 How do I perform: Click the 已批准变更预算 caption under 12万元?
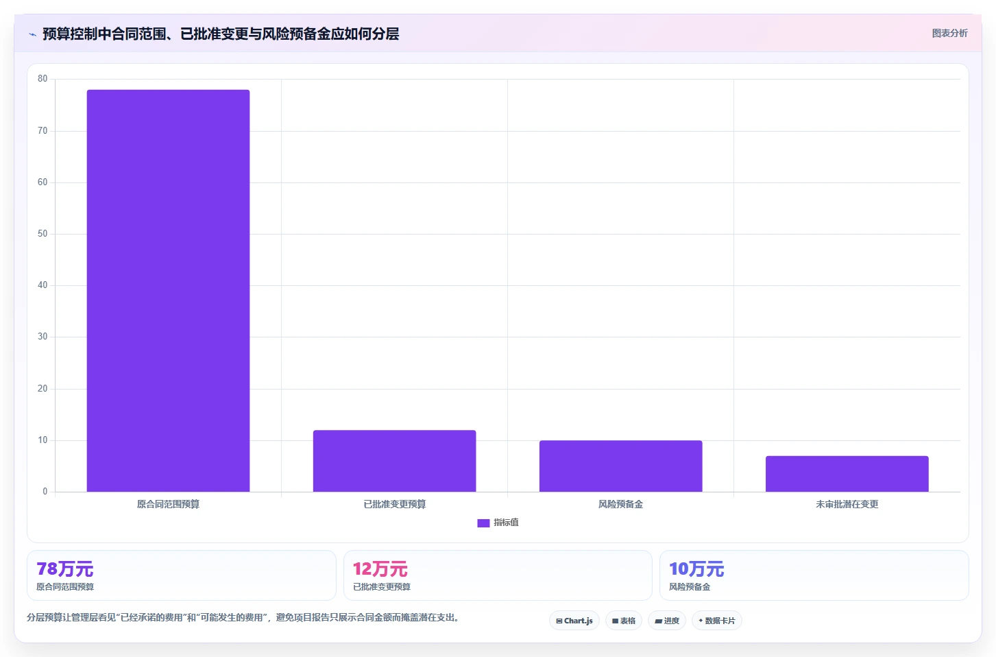pos(382,587)
